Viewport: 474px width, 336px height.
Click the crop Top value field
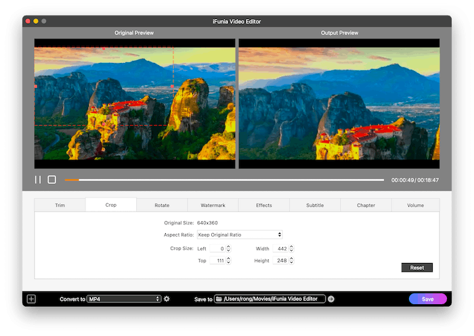pyautogui.click(x=217, y=260)
